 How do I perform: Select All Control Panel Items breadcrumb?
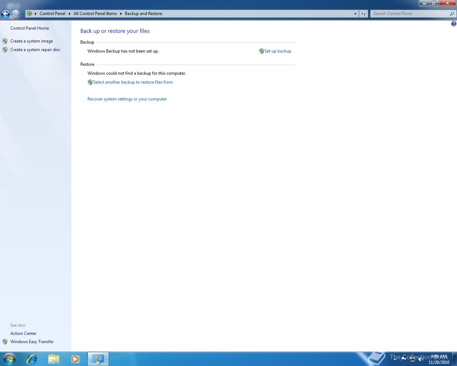click(x=95, y=14)
